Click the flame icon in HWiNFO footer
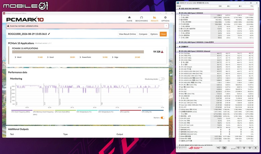 224,148
